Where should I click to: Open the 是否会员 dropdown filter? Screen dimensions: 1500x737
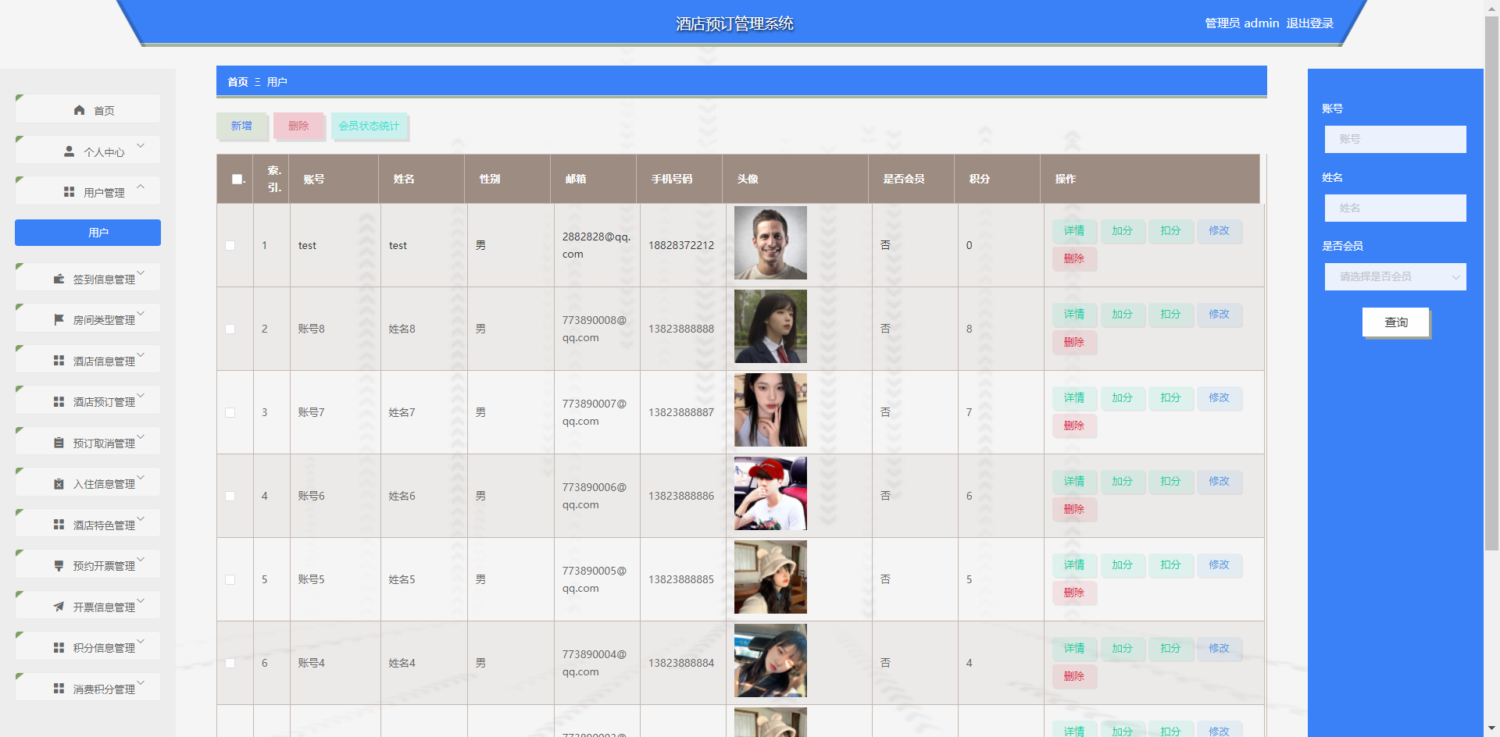[1395, 276]
